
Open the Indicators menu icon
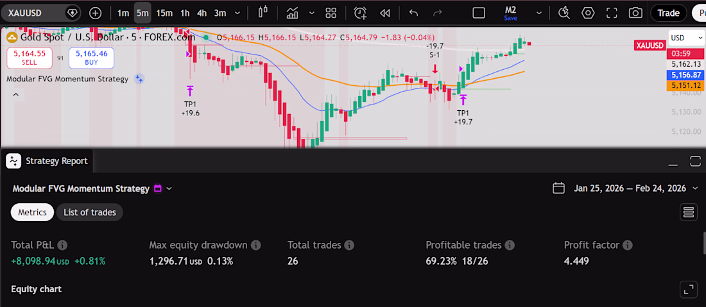click(293, 13)
